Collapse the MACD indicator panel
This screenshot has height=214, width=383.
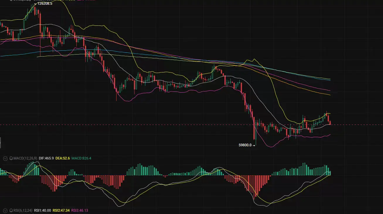click(x=5, y=158)
